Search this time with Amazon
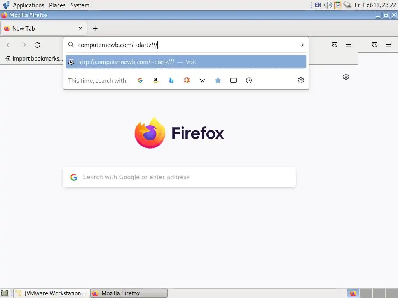 (x=156, y=80)
